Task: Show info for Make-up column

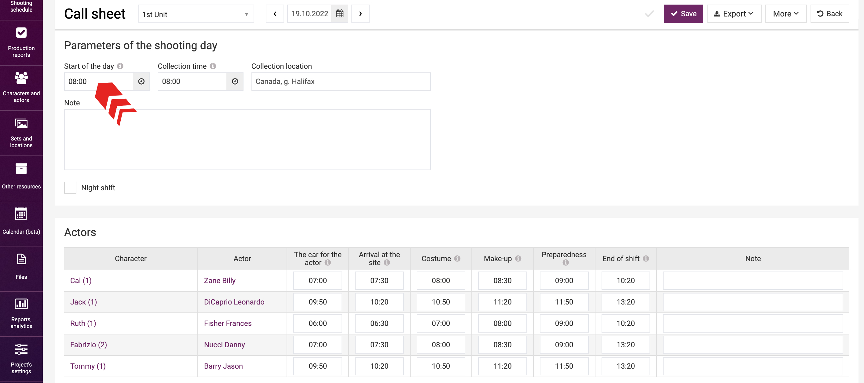Action: pos(518,259)
